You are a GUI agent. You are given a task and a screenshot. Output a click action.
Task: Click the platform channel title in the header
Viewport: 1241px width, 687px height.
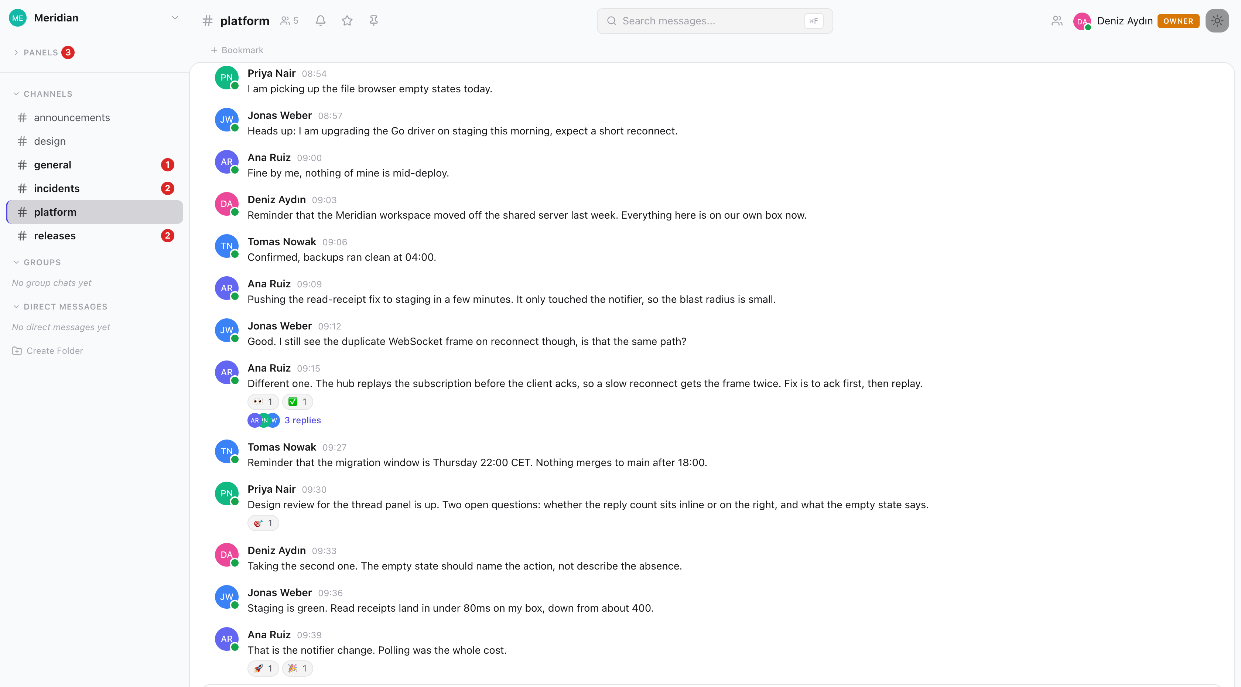[x=245, y=21]
